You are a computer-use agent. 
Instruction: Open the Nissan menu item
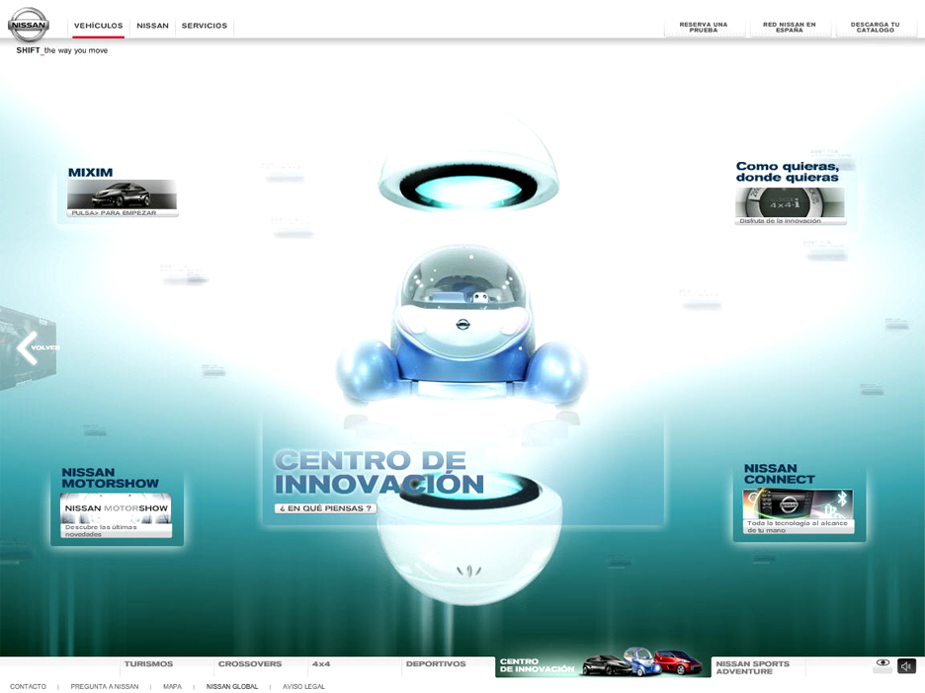pos(152,26)
